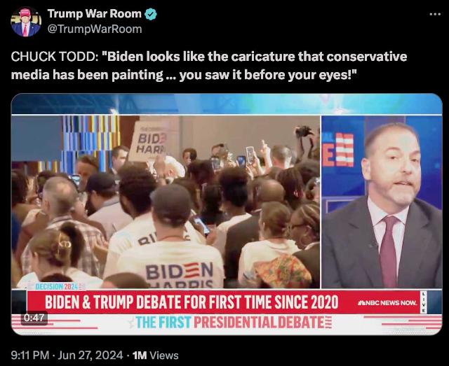The width and height of the screenshot is (449, 366).
Task: Click the striped flag logo behind the commentator
Action: tap(339, 150)
